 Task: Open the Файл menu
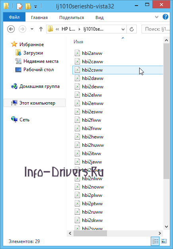coord(14,17)
